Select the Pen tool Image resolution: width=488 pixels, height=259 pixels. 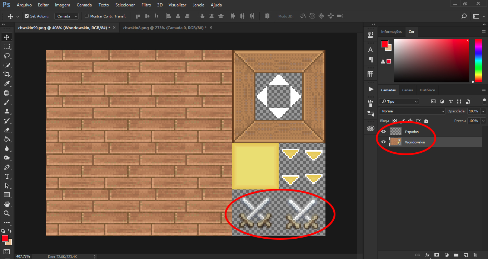(7, 167)
